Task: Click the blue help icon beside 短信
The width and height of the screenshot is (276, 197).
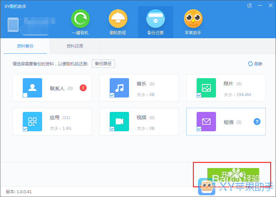Action: click(x=257, y=122)
